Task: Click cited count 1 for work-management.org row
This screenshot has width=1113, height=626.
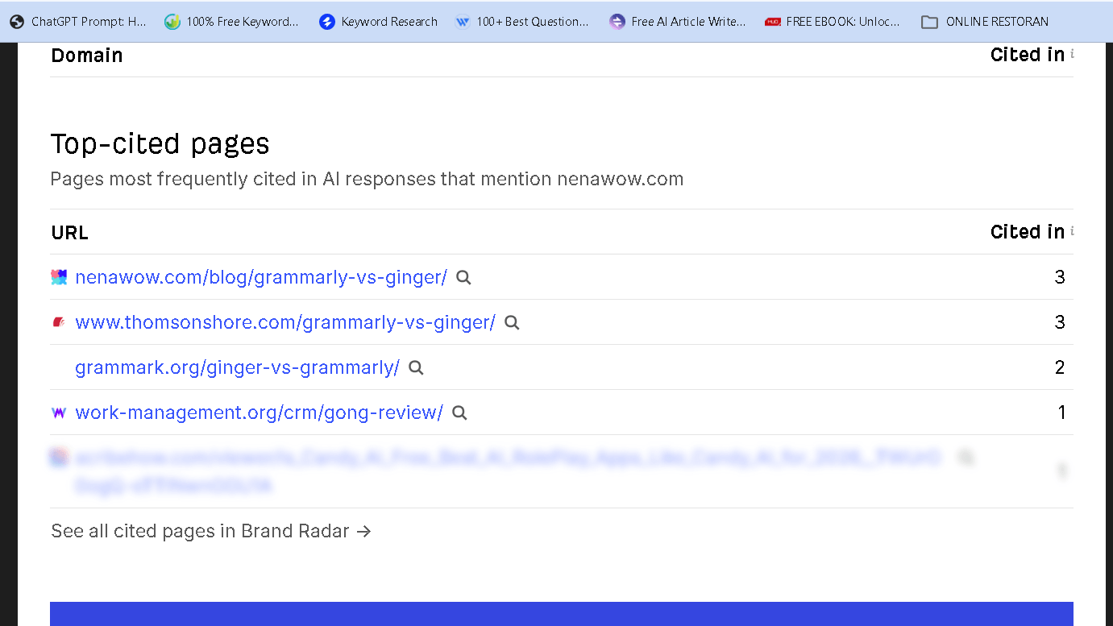Action: pyautogui.click(x=1061, y=412)
